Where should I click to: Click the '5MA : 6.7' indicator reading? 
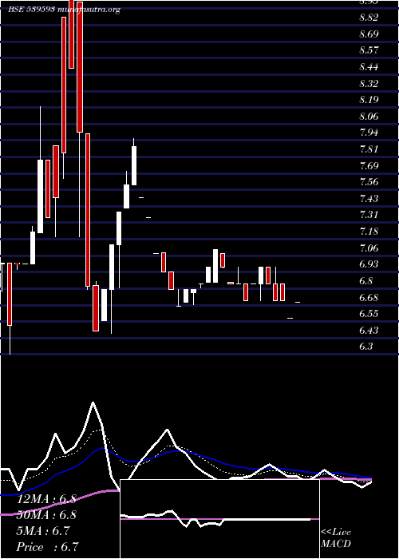click(43, 531)
